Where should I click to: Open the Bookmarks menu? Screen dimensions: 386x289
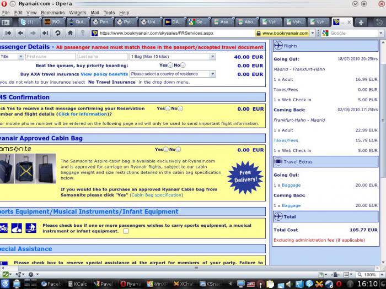(x=53, y=13)
